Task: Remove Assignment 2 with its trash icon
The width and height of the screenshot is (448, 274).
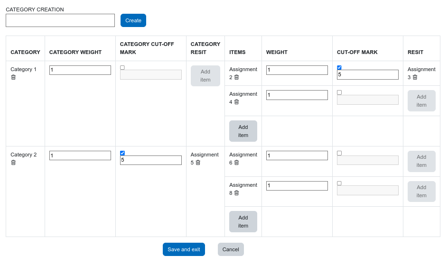Action: tap(236, 77)
